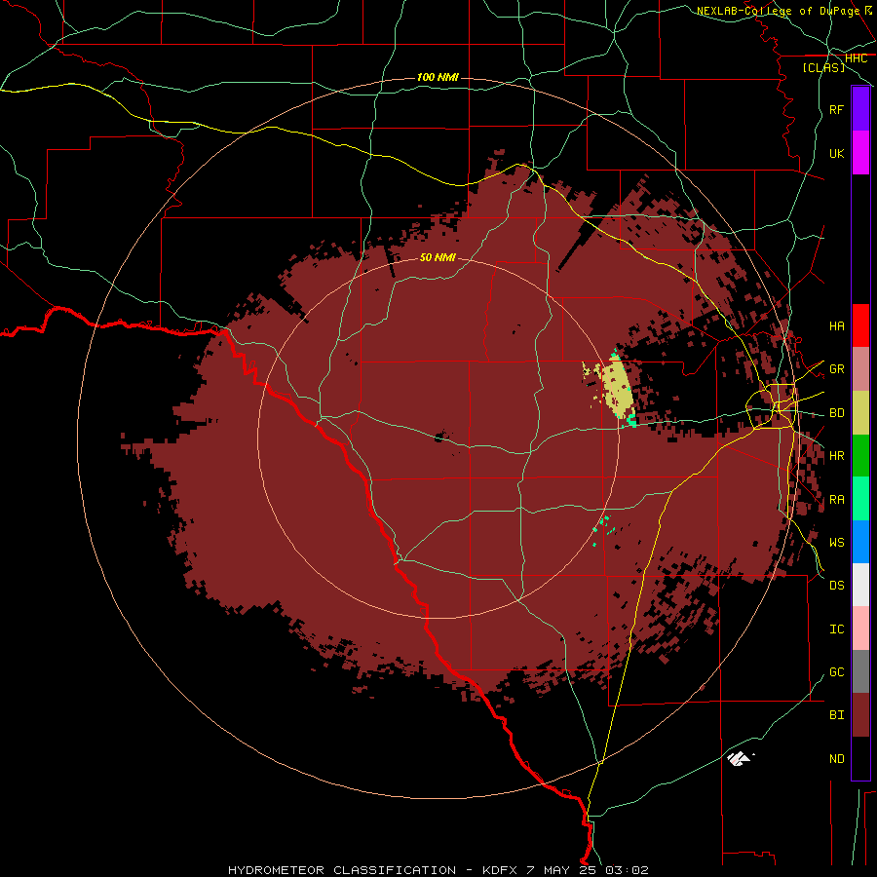Click the ND black legend swatch
The image size is (877, 877).
[x=860, y=758]
